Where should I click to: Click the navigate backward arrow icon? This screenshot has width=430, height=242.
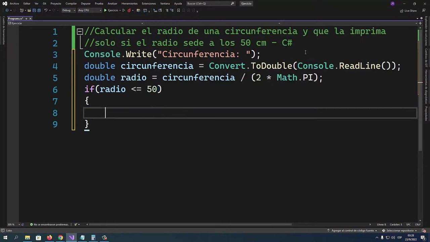(x=7, y=10)
